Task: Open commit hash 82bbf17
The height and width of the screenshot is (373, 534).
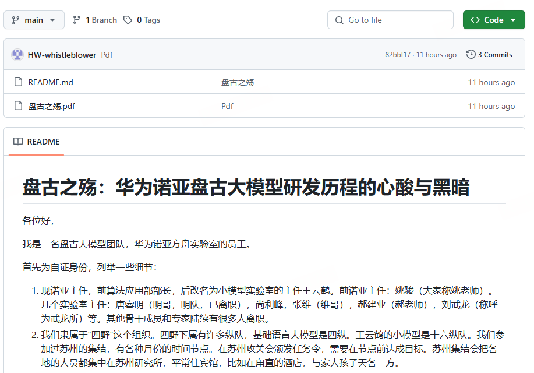Action: point(398,55)
